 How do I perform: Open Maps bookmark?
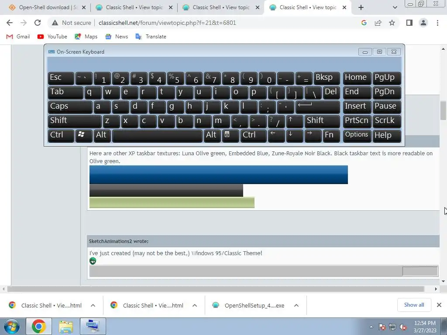point(86,37)
